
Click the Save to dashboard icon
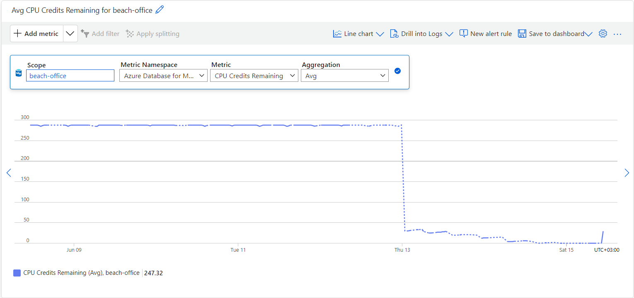[522, 33]
